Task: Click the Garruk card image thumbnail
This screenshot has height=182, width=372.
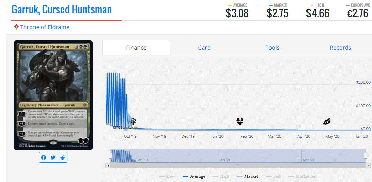Action: 53,95
